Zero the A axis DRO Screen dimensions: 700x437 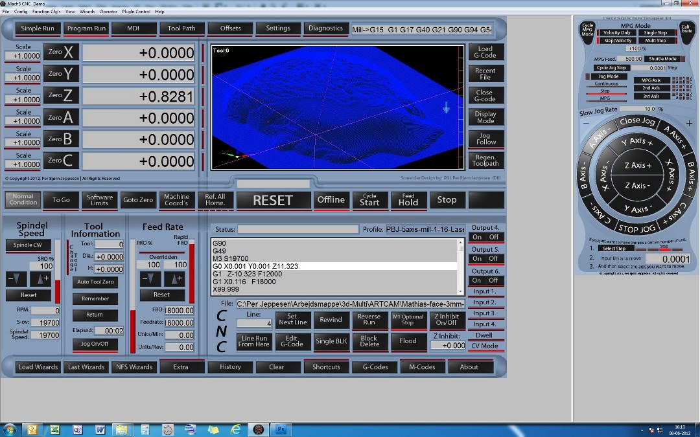point(61,117)
